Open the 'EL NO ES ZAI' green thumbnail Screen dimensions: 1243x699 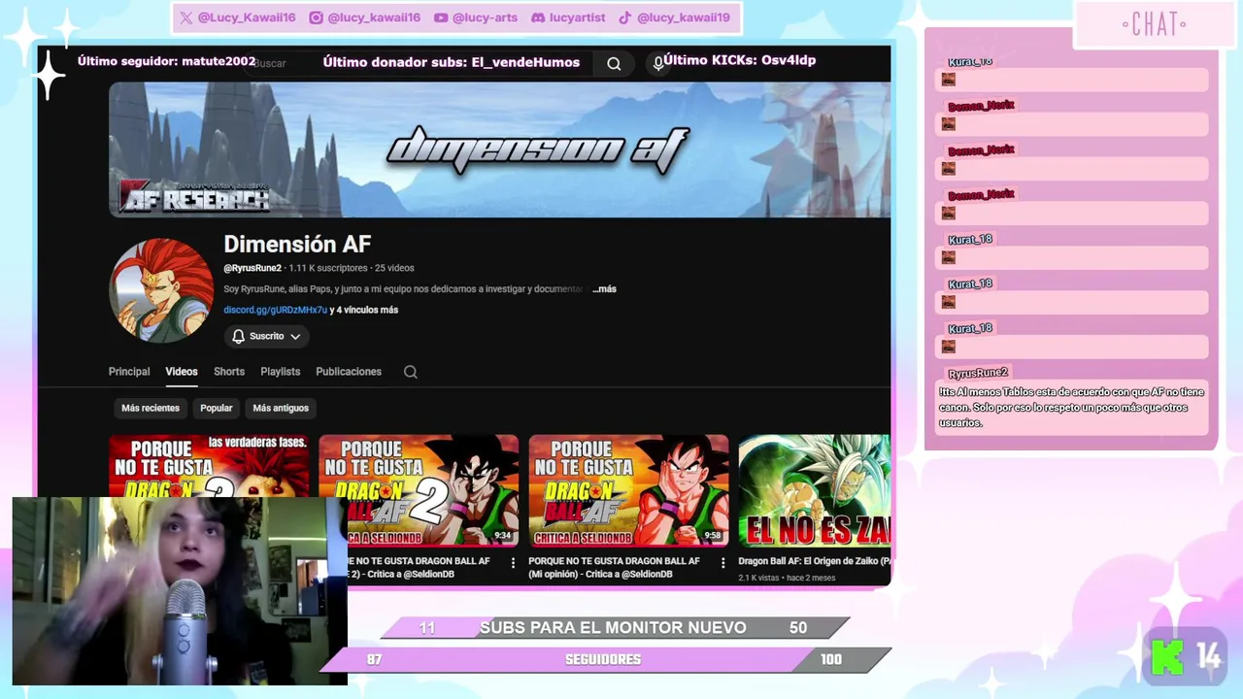point(814,490)
